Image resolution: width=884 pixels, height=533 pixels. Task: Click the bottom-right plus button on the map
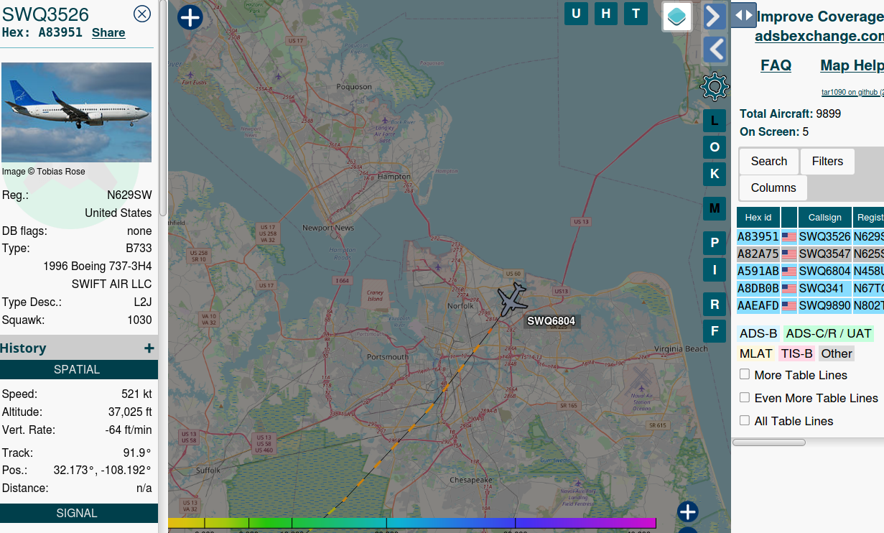[688, 512]
